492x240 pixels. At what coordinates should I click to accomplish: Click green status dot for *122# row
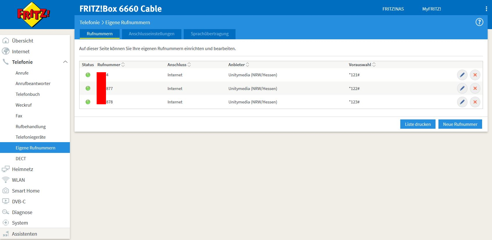point(88,88)
